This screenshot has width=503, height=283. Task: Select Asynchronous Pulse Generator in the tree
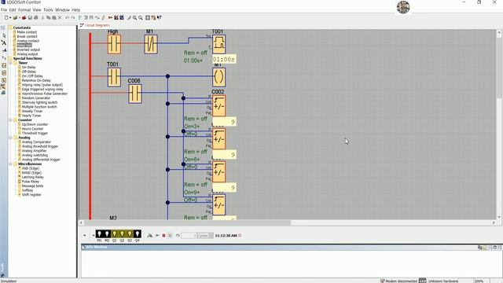[45, 94]
